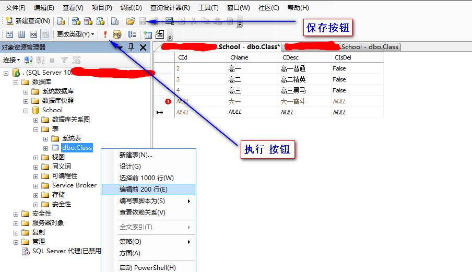Screen dimensions: 472x272
Task: Expand the 数据库快照 folder
Action: (x=26, y=101)
